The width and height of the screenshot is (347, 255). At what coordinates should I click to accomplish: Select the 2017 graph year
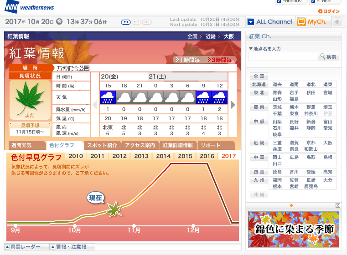pyautogui.click(x=229, y=156)
